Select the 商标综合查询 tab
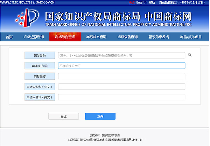210x146 pixels. (x=65, y=37)
